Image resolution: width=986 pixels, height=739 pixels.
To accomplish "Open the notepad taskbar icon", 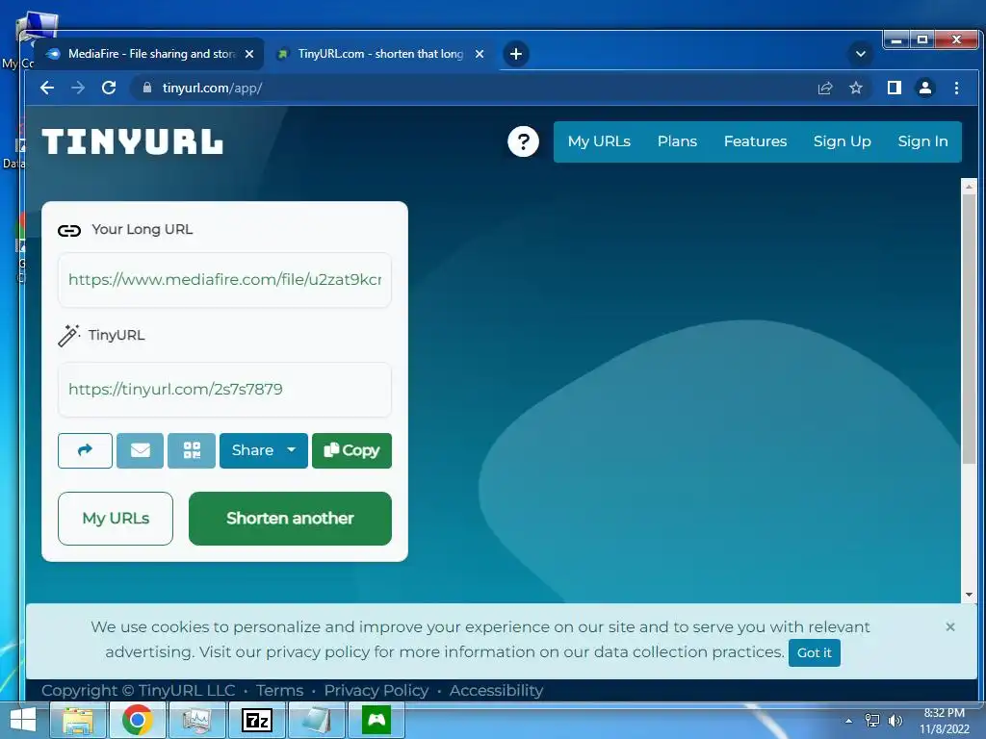I will (x=316, y=720).
